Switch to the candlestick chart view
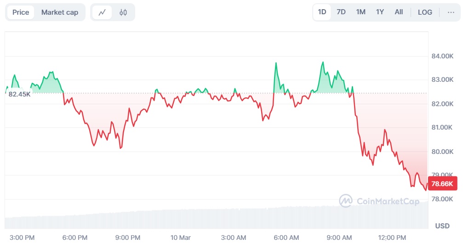This screenshot has width=463, height=244. coord(123,12)
